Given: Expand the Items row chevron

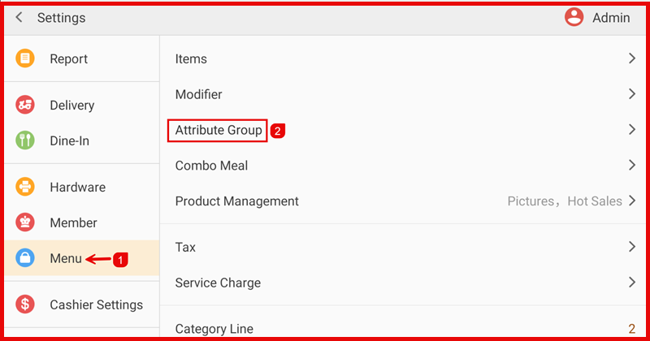Looking at the screenshot, I should 631,58.
